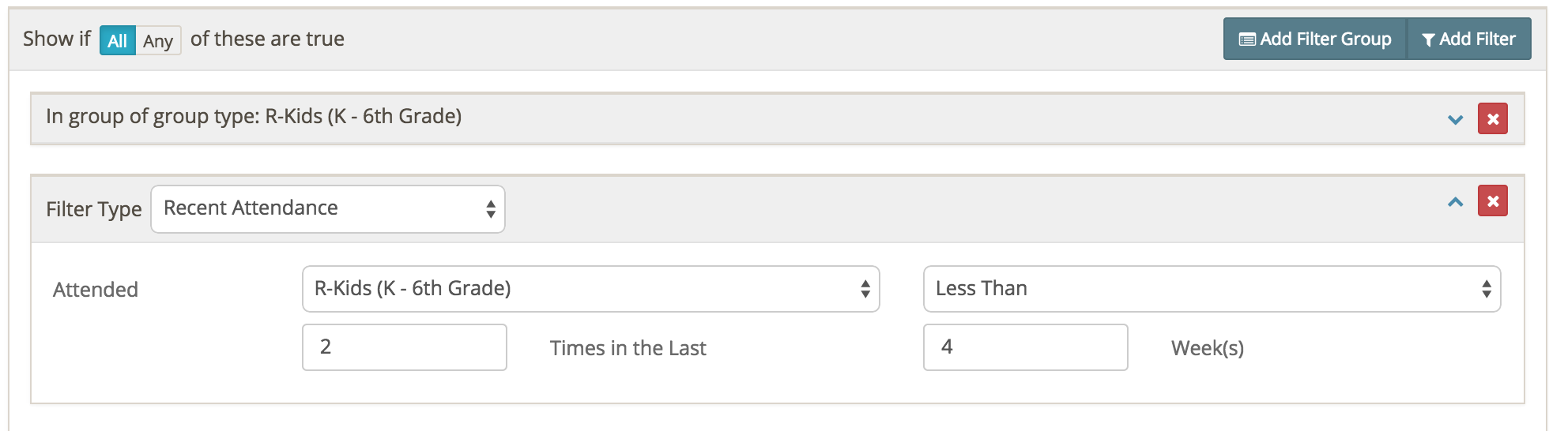Click the Add Filter button
Screen dimensions: 1549x431
(x=1469, y=39)
